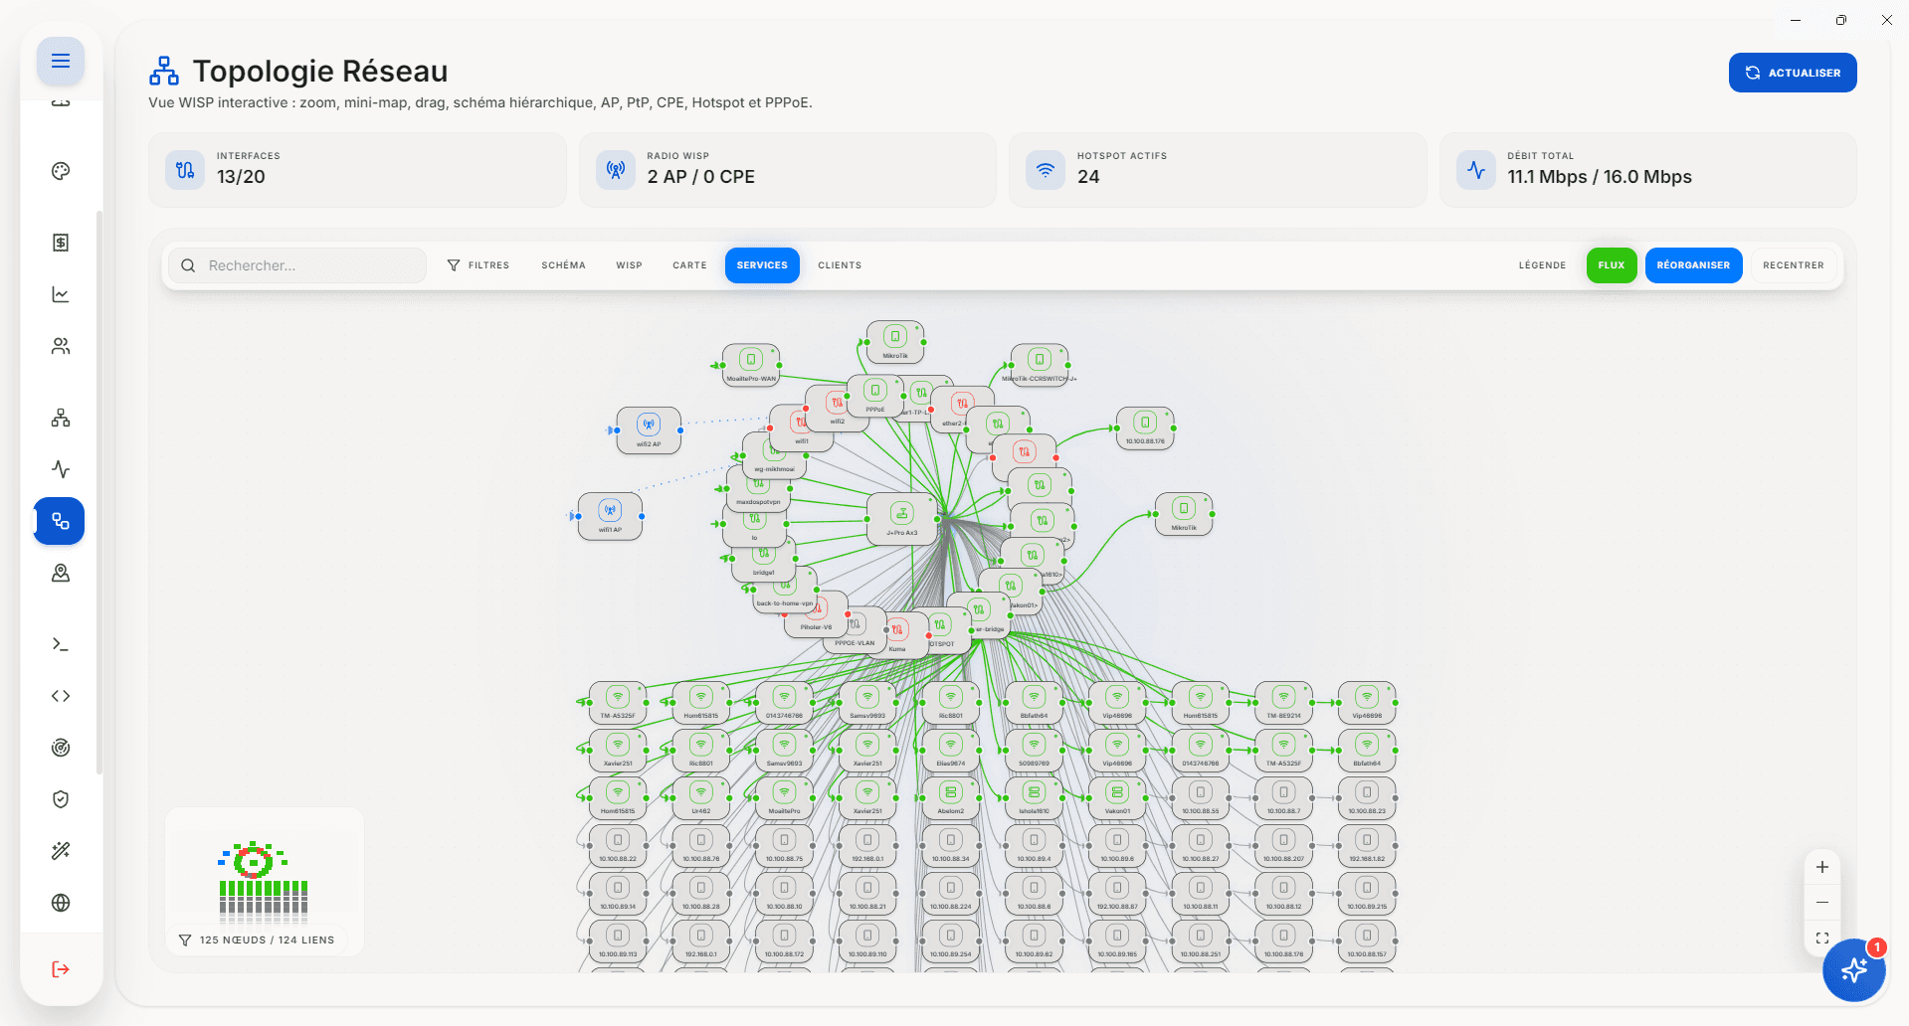Open the activity pulse icon in sidebar
The height and width of the screenshot is (1026, 1909).
[61, 469]
